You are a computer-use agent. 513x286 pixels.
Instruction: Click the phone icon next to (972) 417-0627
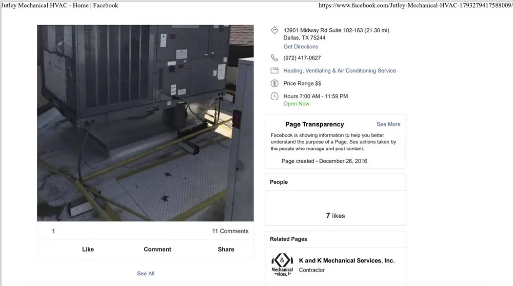click(x=274, y=58)
